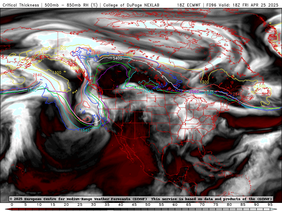Viewport: 282px width, 211px height.
Task: Click the "75" tick on the humidity color scale
Action: 216,205
